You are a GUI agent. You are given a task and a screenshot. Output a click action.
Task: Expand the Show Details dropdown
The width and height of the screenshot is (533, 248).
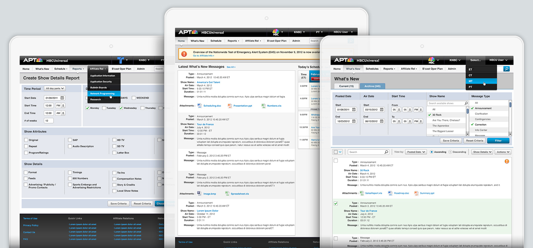coord(482,152)
